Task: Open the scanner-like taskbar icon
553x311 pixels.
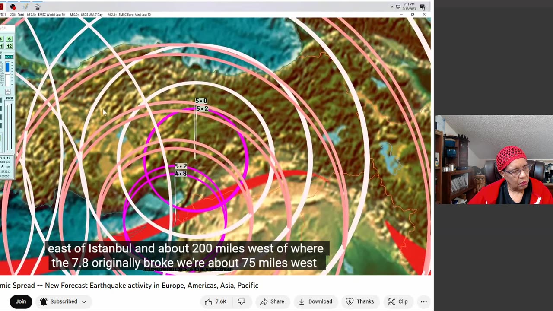Action: click(x=37, y=6)
